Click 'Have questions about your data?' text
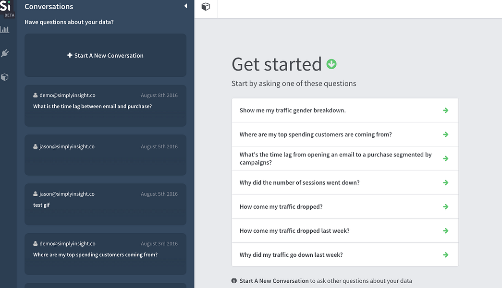This screenshot has height=288, width=502. point(69,22)
